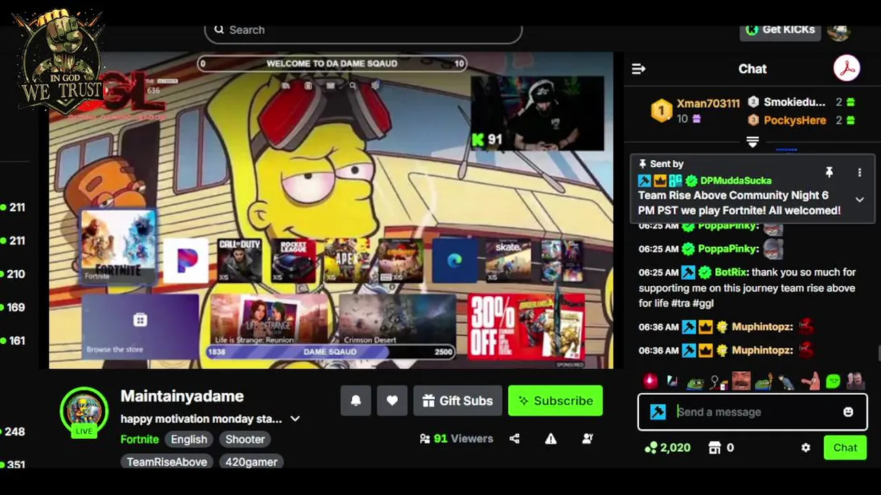Insert the green blob emote from quick row
Screen dimensions: 881x495
click(x=834, y=381)
